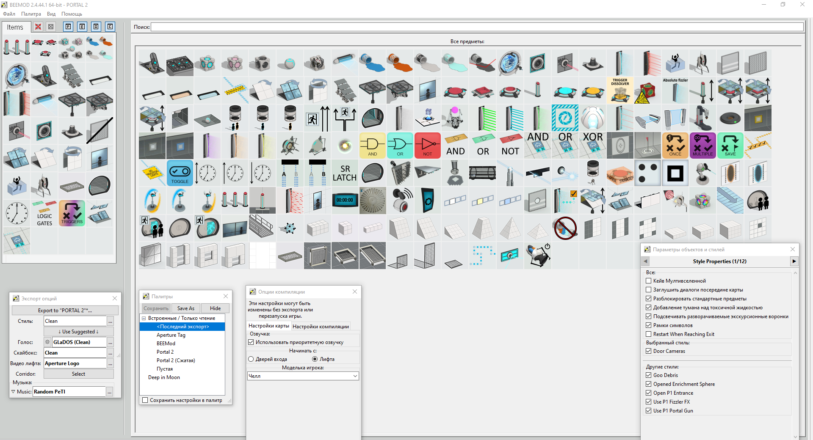Select the orange ONCE trigger item
Viewport: 813px width, 440px height.
pyautogui.click(x=675, y=146)
